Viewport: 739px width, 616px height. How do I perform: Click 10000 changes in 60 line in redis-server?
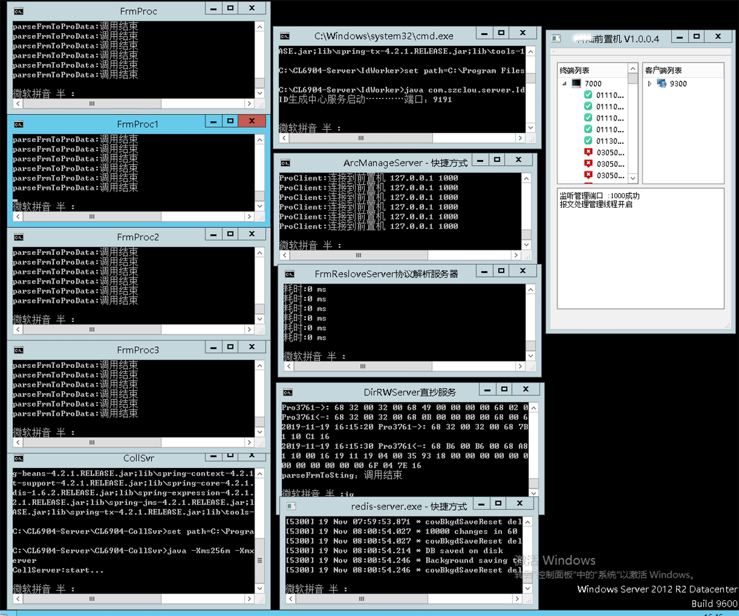point(402,532)
